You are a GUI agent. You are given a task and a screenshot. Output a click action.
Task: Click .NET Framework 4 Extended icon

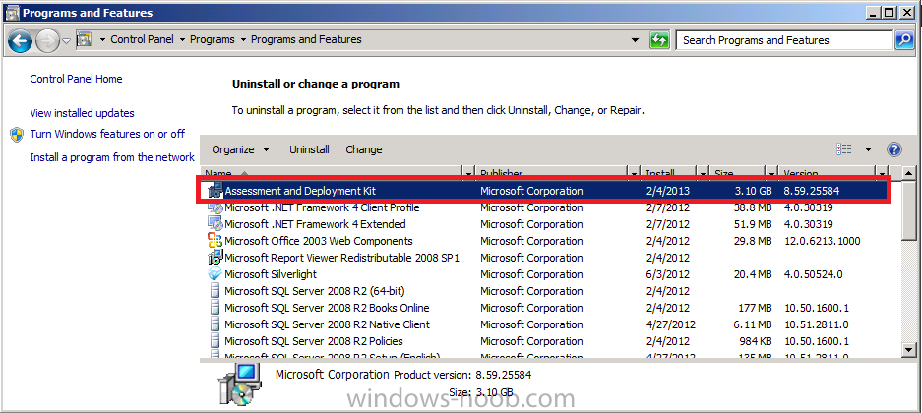215,224
